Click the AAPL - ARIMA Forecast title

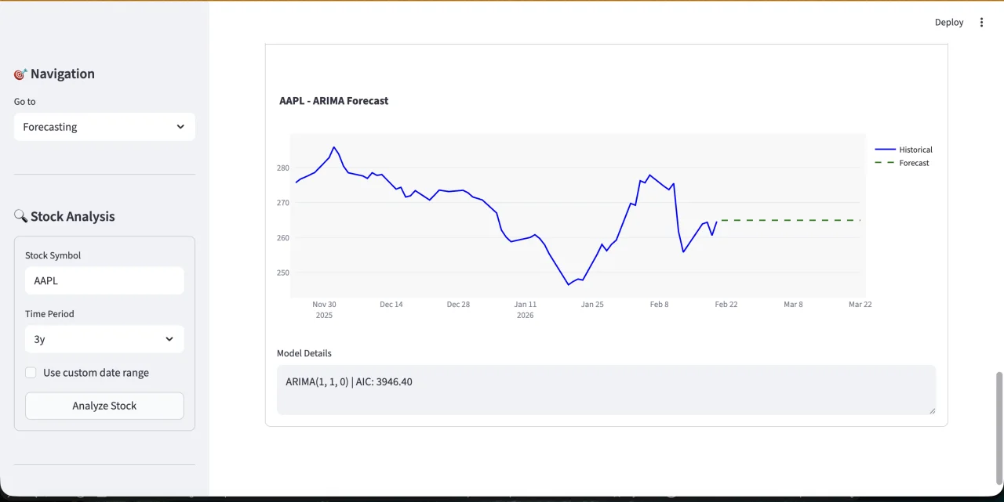334,101
